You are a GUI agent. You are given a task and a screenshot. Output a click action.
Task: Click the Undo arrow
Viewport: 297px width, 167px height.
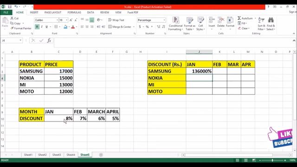click(16, 7)
